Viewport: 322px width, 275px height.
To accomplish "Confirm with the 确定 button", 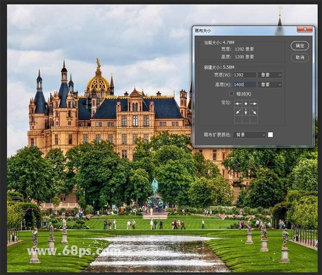I will point(300,46).
